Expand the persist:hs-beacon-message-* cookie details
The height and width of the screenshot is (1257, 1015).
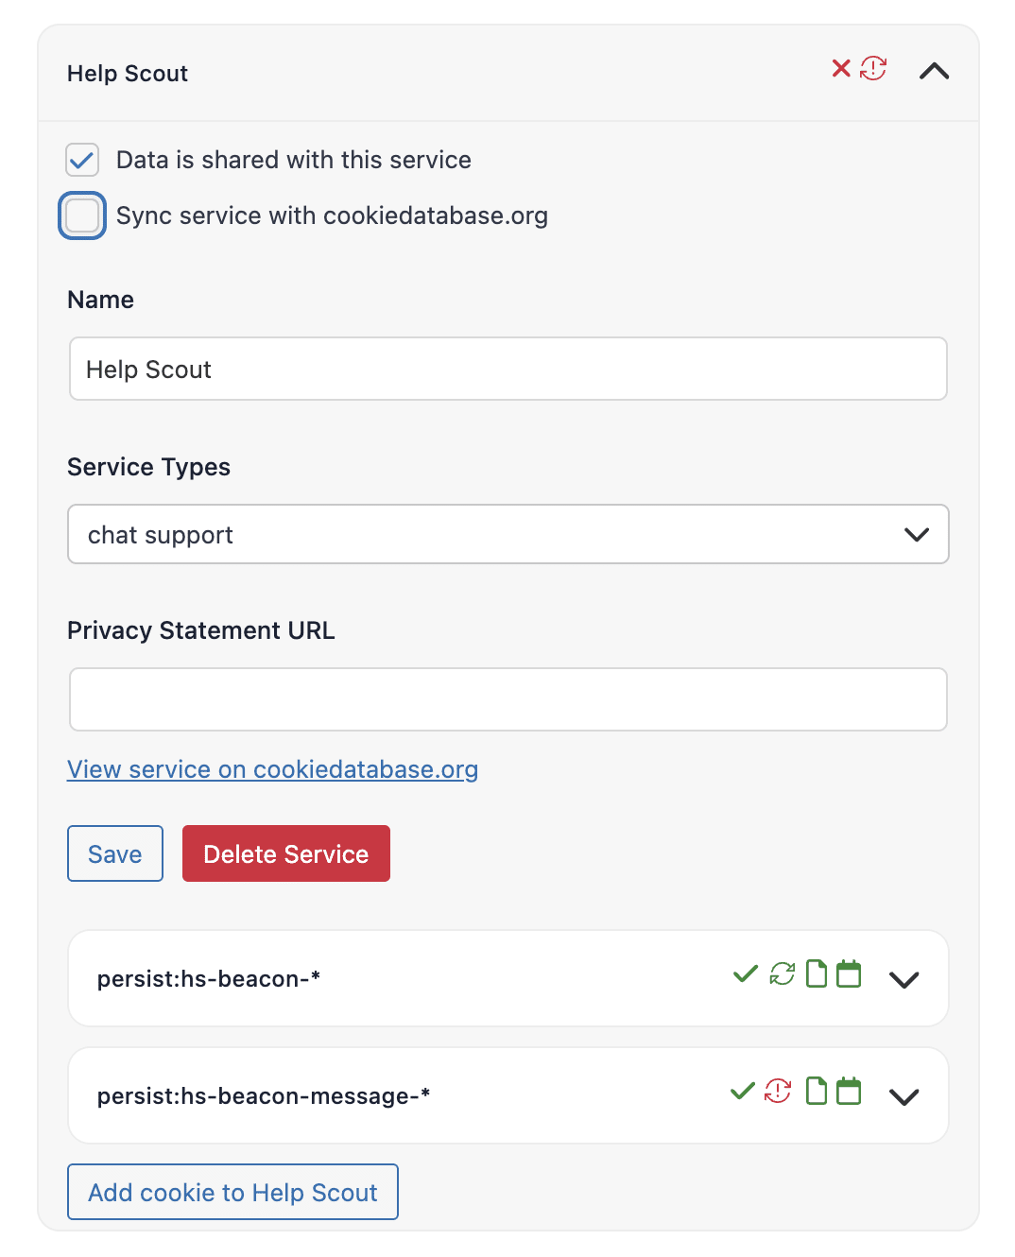tap(903, 1097)
